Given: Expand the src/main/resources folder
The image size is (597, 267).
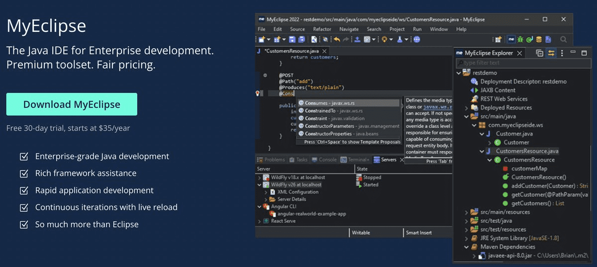Looking at the screenshot, I should coord(466,212).
